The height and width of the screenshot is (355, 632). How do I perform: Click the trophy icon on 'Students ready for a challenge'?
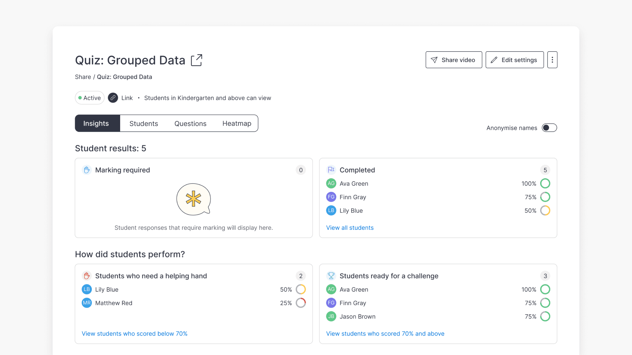point(331,276)
